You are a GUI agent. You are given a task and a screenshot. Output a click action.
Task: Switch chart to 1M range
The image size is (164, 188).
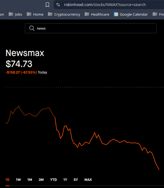tap(30, 180)
